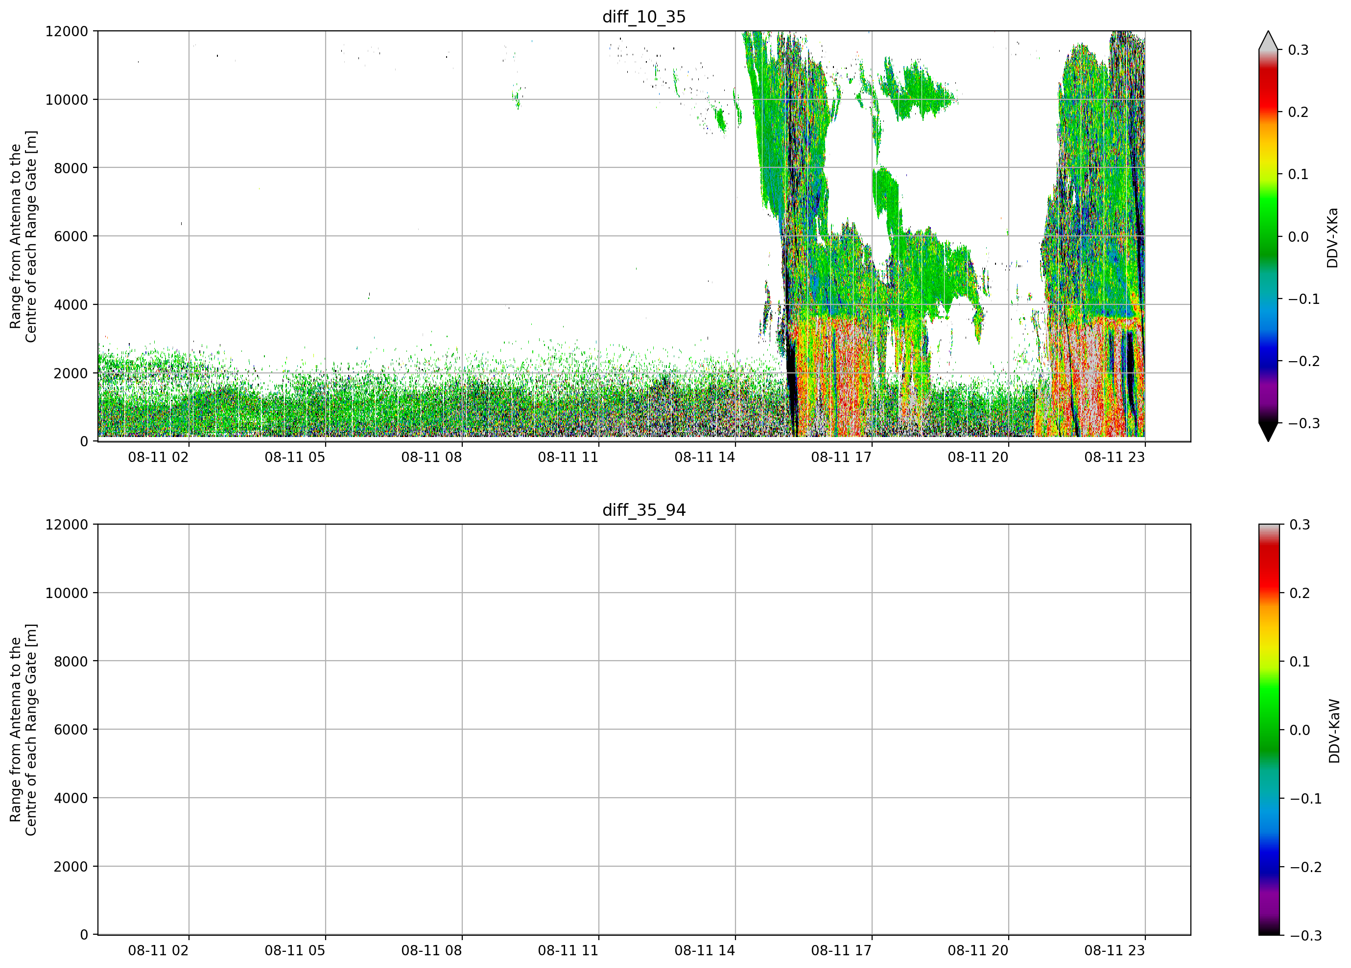Click the 0.0 tick on the DDV-XKa colorbar
1351x968 pixels.
coord(1298,237)
